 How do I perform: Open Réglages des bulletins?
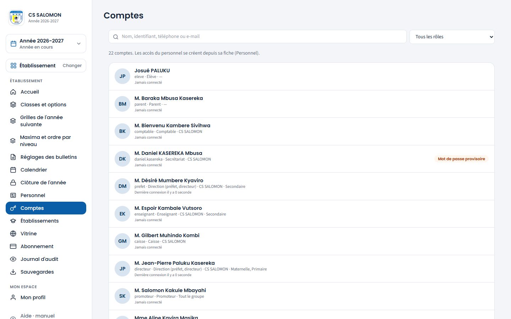[x=46, y=157]
